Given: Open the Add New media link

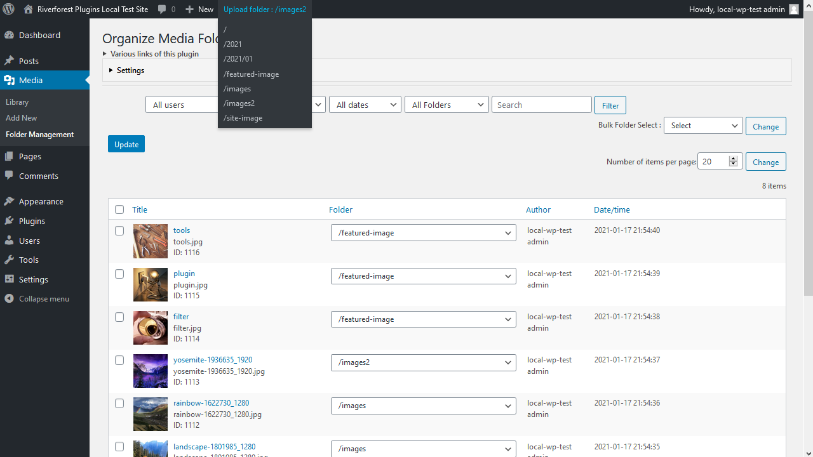Looking at the screenshot, I should point(22,118).
